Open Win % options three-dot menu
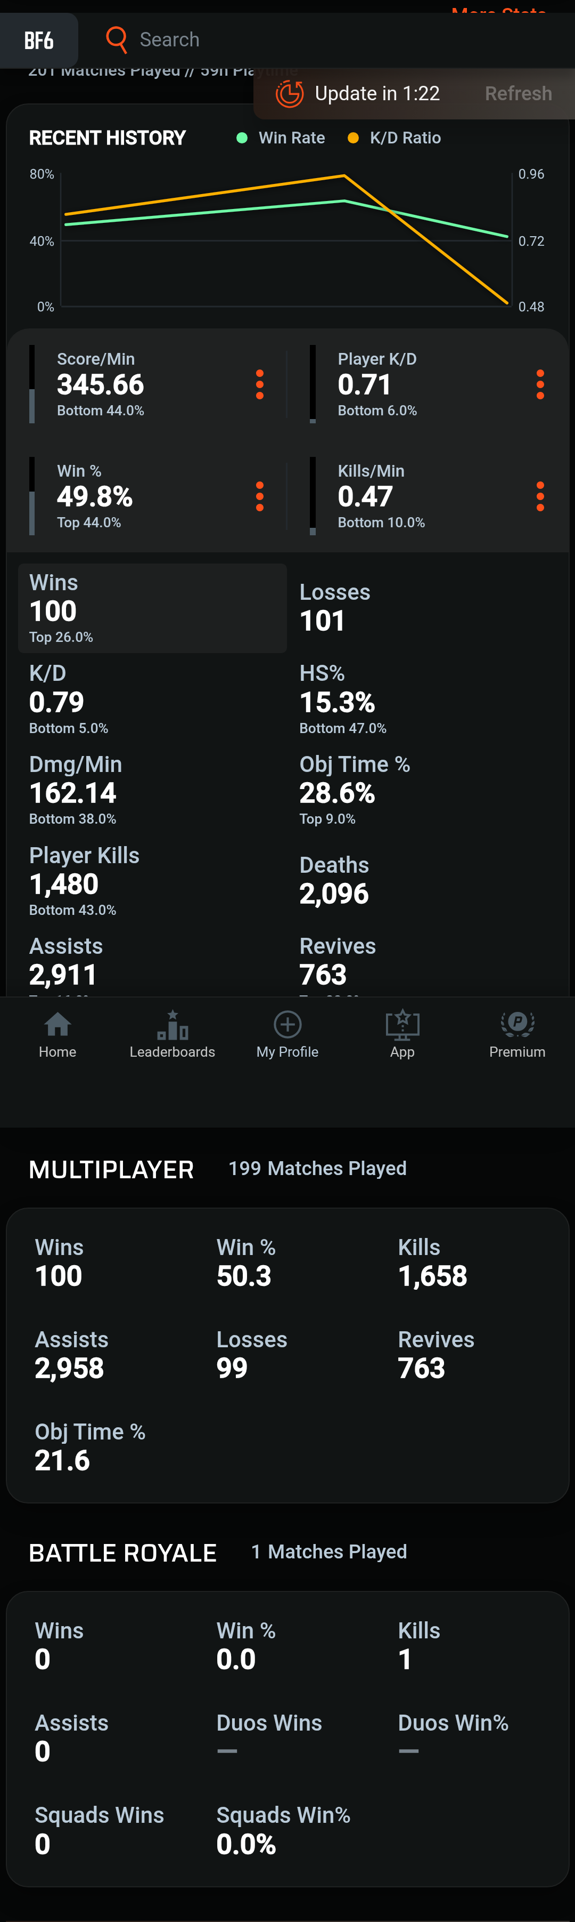 [x=260, y=496]
